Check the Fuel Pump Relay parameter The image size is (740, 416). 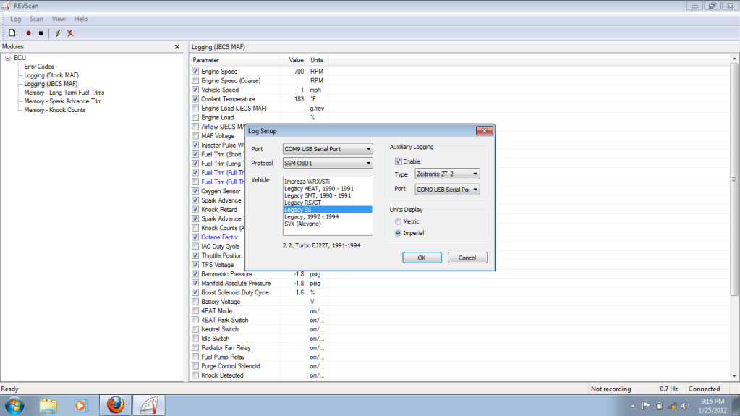(x=195, y=357)
